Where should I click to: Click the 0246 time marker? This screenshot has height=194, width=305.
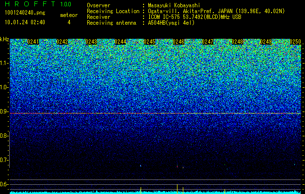click(178, 42)
